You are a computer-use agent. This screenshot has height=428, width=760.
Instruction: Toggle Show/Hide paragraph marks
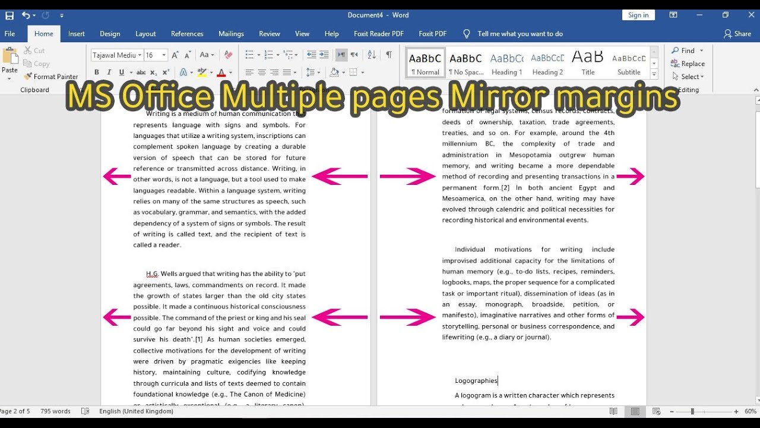coord(388,55)
